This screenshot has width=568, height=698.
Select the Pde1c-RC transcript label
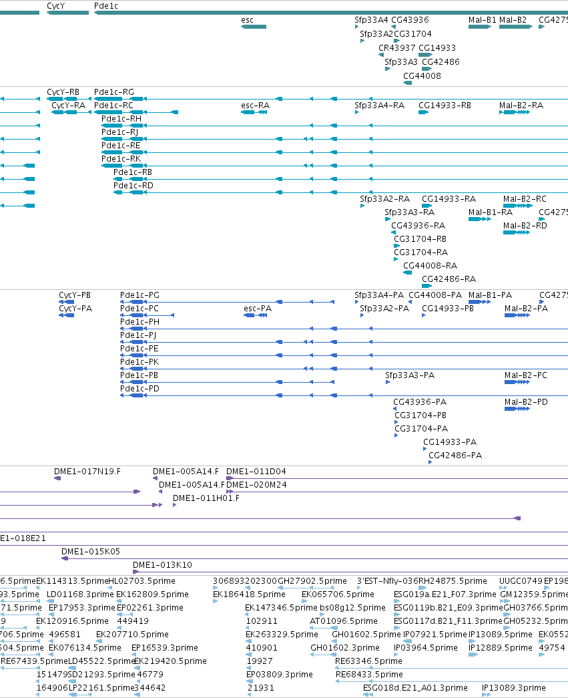[113, 106]
